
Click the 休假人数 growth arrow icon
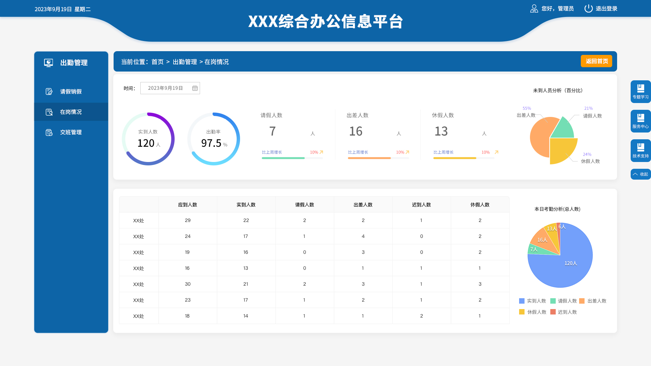pos(496,152)
